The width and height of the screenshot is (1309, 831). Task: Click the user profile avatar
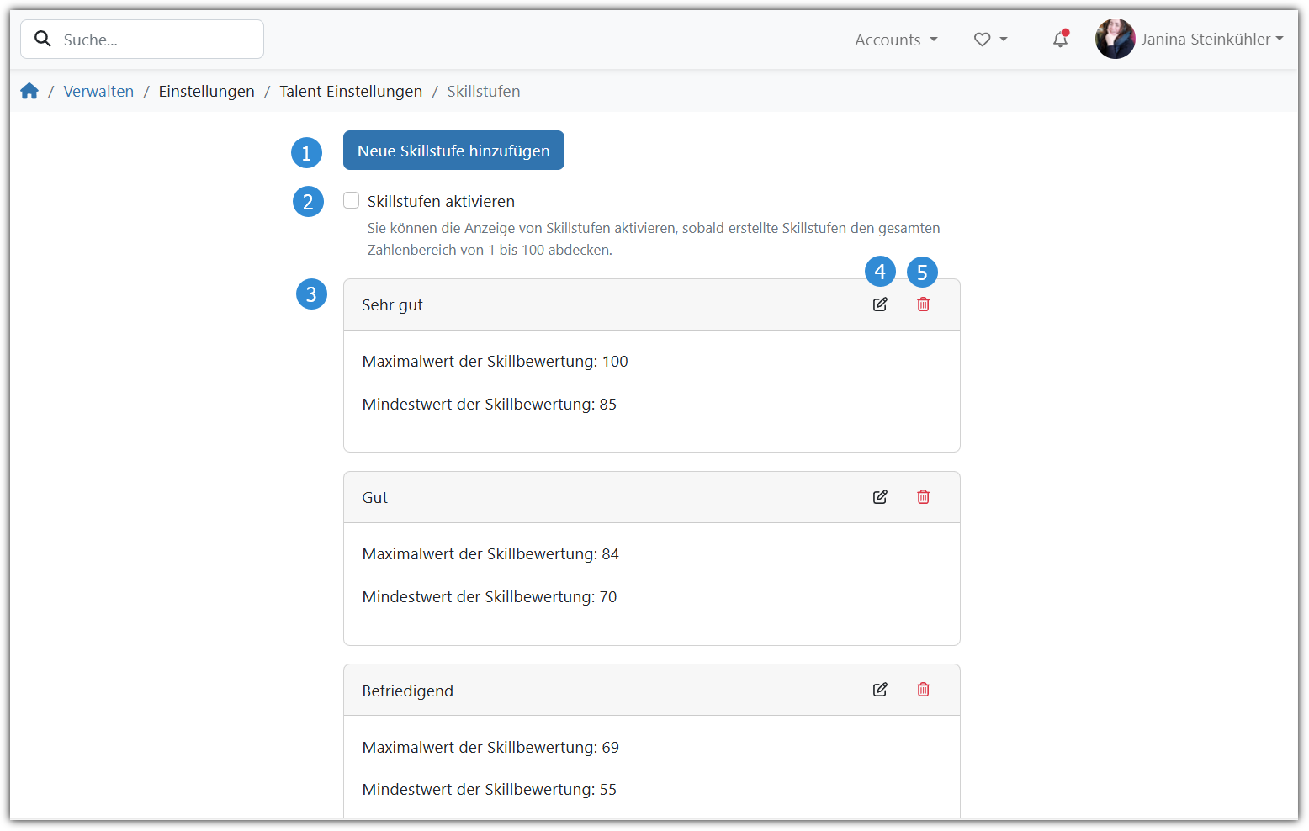(1115, 40)
